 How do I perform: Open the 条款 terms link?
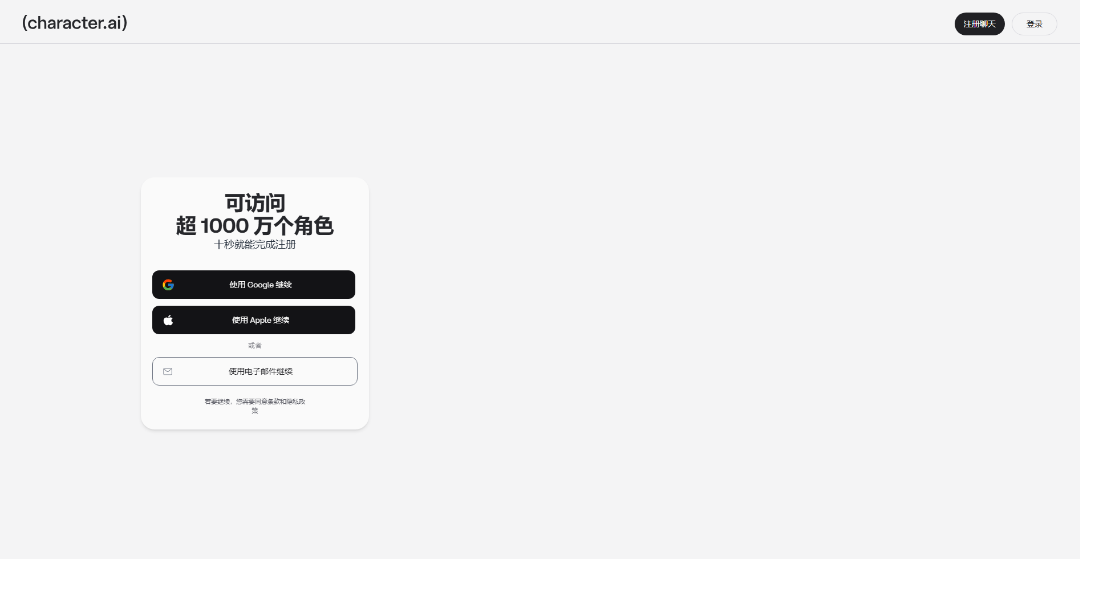tap(273, 402)
